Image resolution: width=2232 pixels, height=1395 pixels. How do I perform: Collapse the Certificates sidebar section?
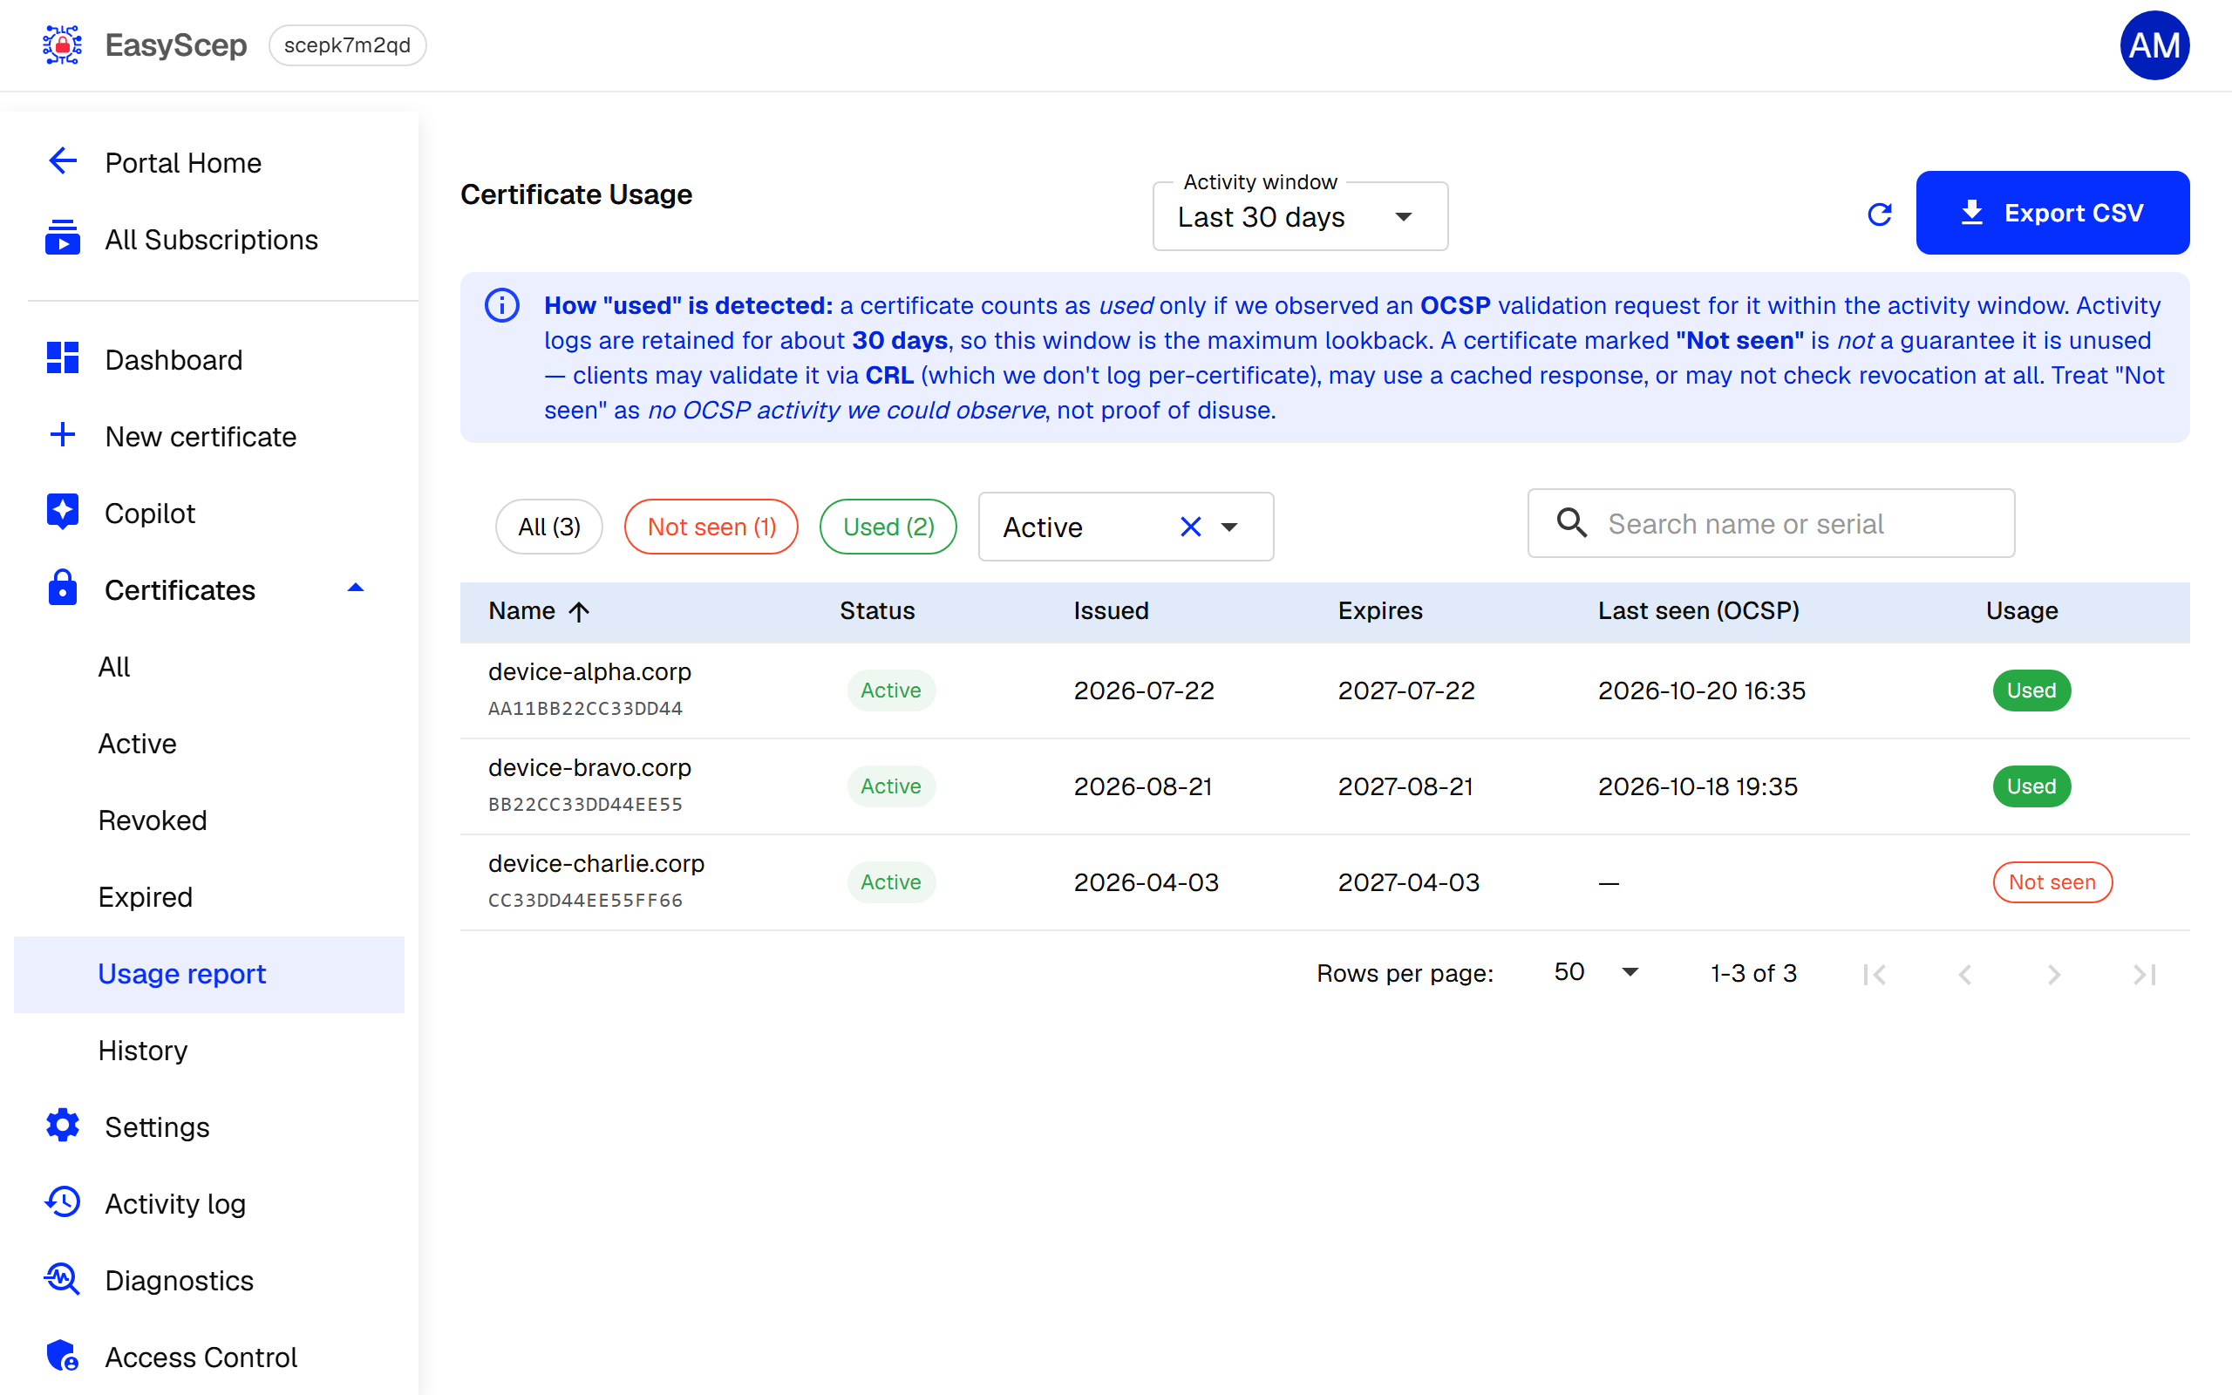[355, 589]
